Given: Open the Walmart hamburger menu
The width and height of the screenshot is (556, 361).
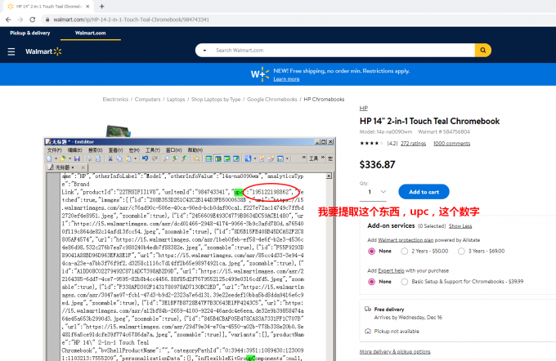Looking at the screenshot, I should (x=11, y=51).
